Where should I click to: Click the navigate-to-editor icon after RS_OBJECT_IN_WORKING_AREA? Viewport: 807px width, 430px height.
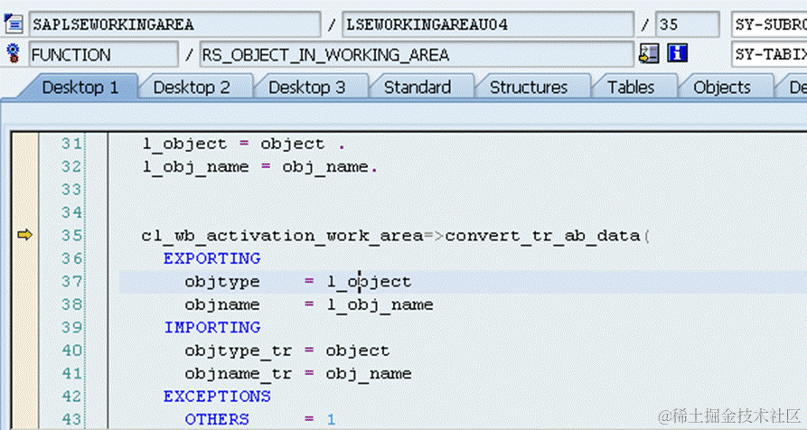coord(649,53)
